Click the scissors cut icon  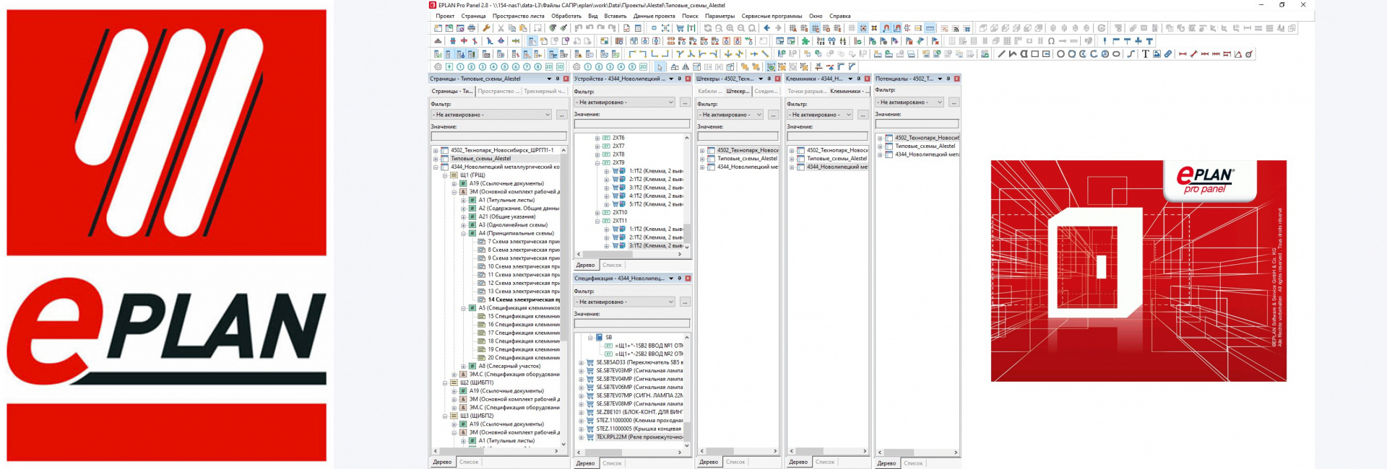coord(501,28)
